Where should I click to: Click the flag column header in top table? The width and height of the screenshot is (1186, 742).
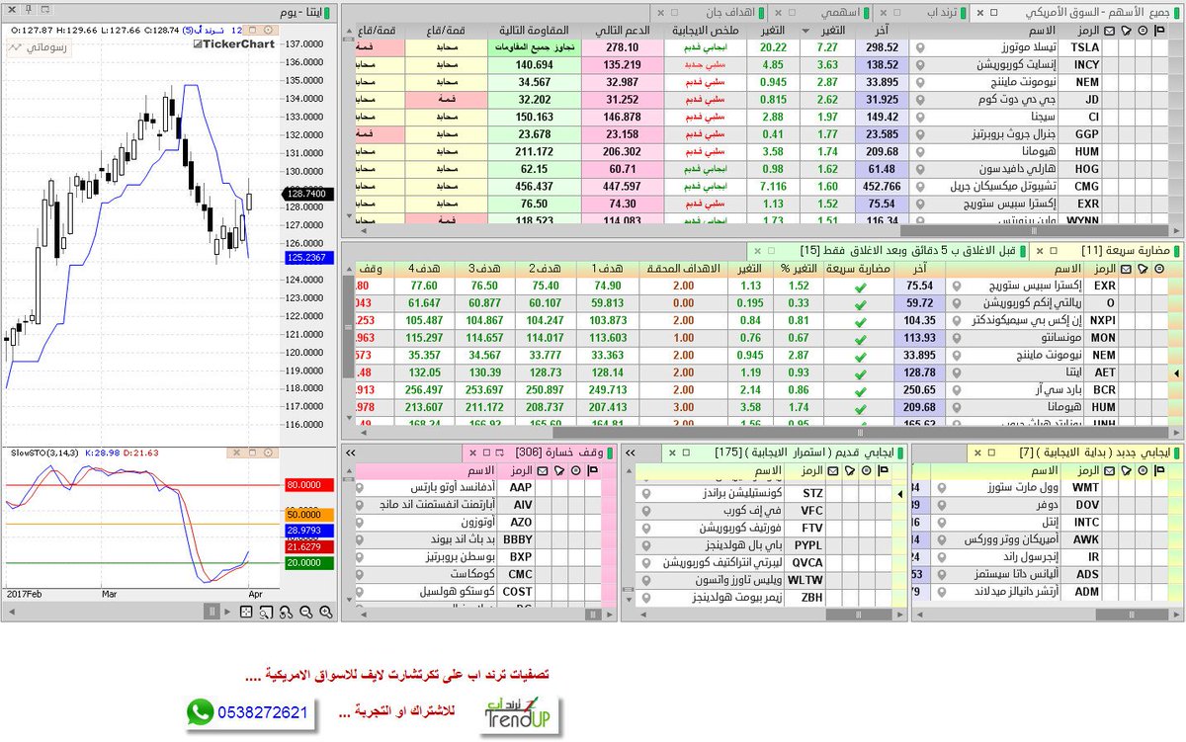tap(1159, 31)
